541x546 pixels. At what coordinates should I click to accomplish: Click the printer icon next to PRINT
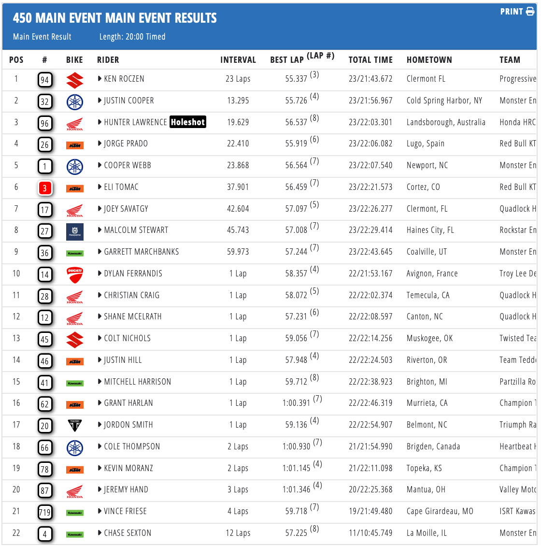coord(530,12)
